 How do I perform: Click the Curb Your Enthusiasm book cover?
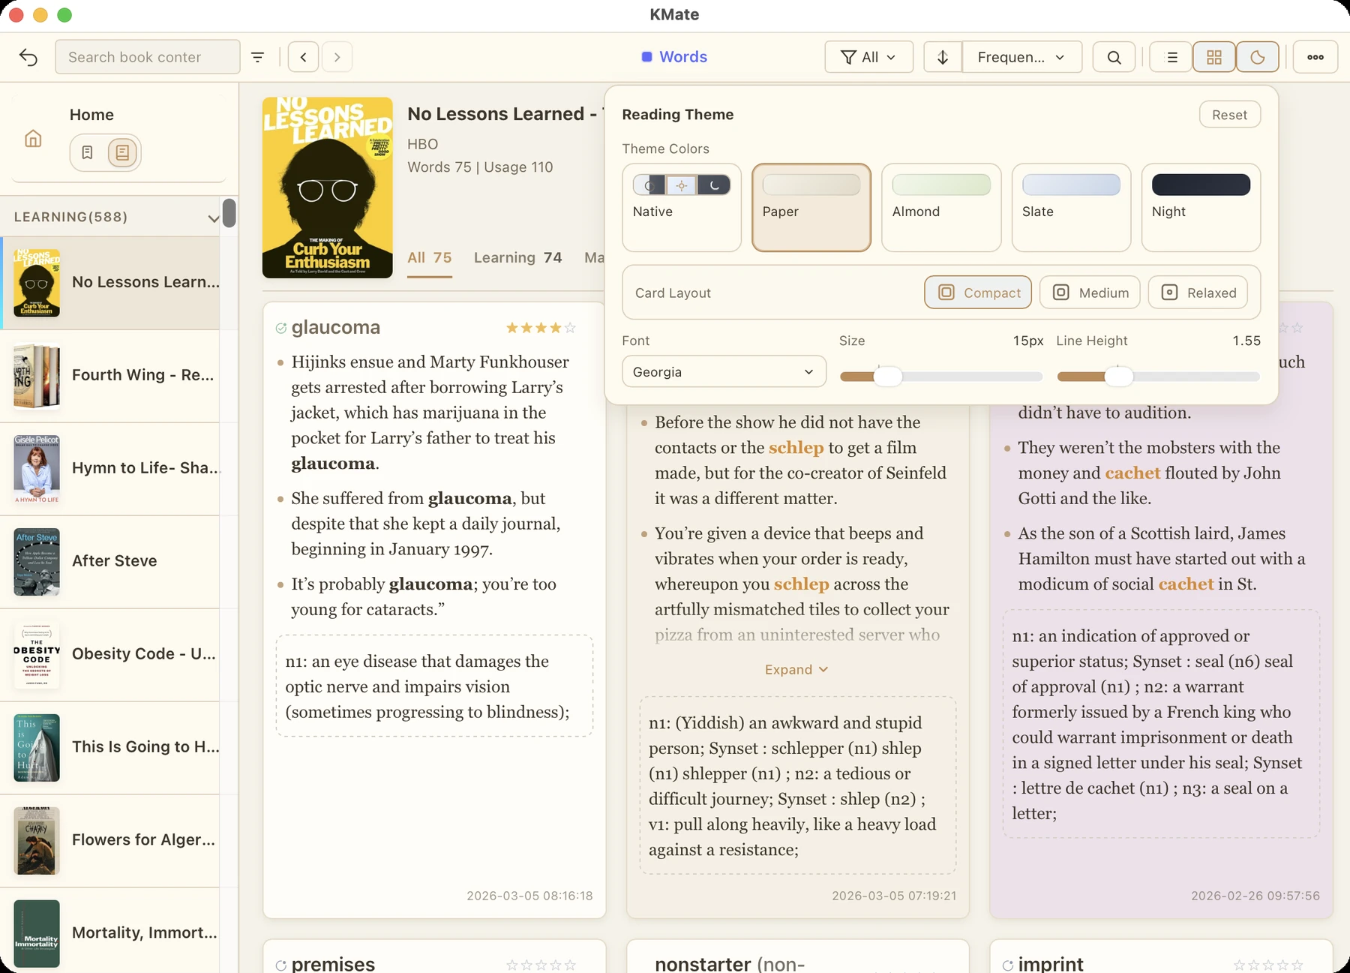pos(328,188)
